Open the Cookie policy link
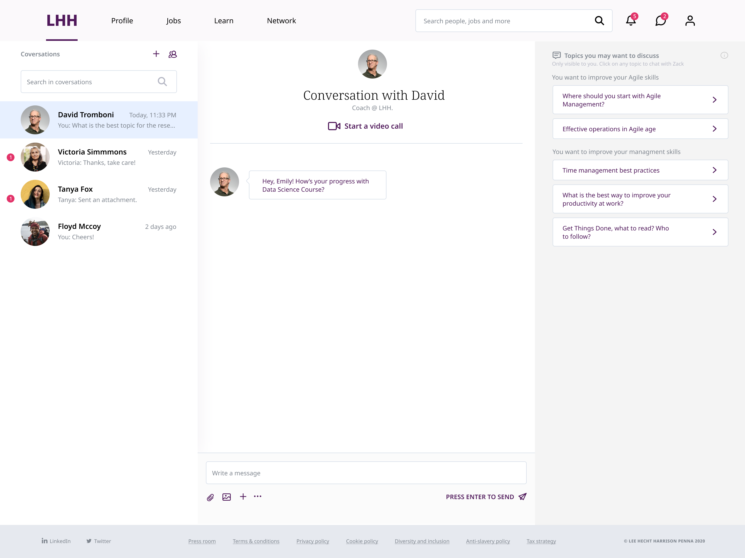The image size is (745, 558). (x=362, y=541)
